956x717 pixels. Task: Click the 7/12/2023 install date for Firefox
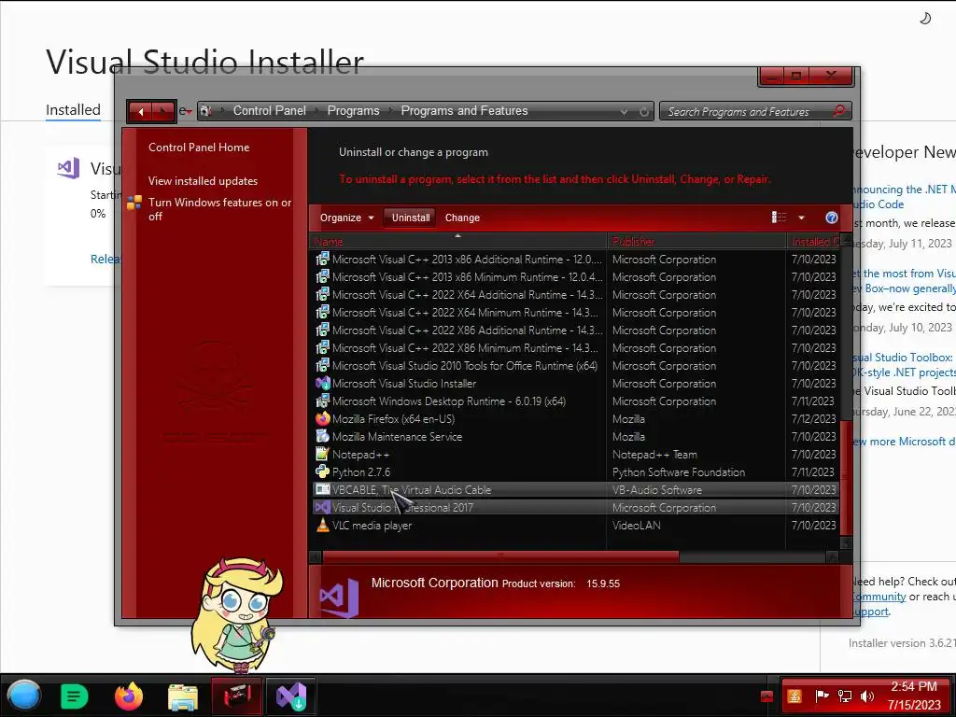click(x=813, y=419)
